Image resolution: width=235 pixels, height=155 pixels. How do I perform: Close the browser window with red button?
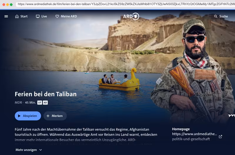pos(4,4)
